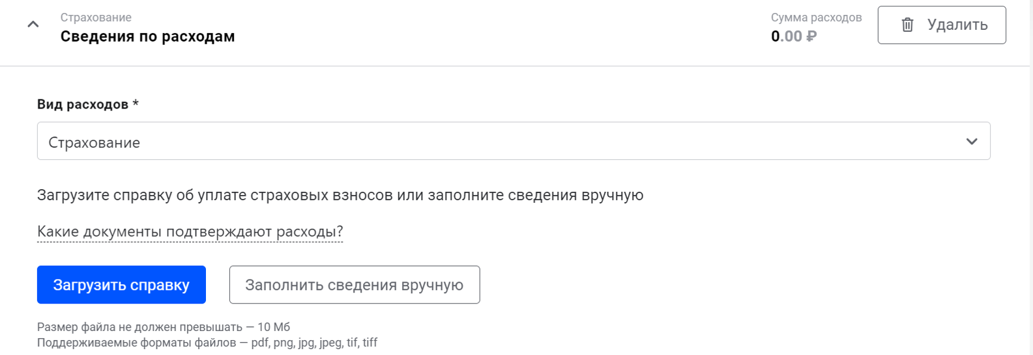
Task: Click the Вид расходов field label
Action: tap(82, 105)
